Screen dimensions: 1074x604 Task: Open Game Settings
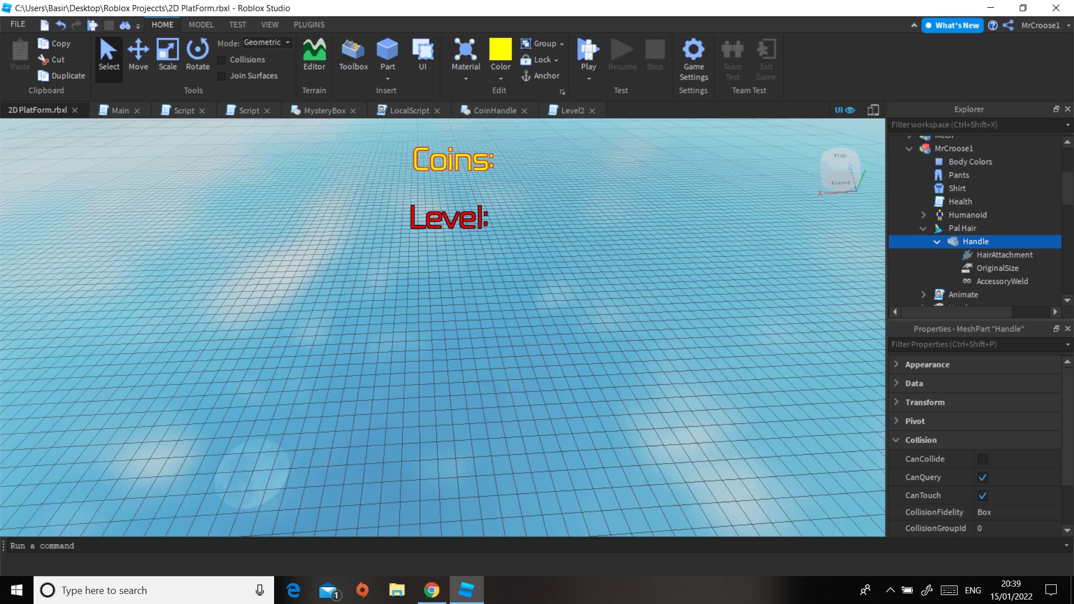[x=694, y=59]
